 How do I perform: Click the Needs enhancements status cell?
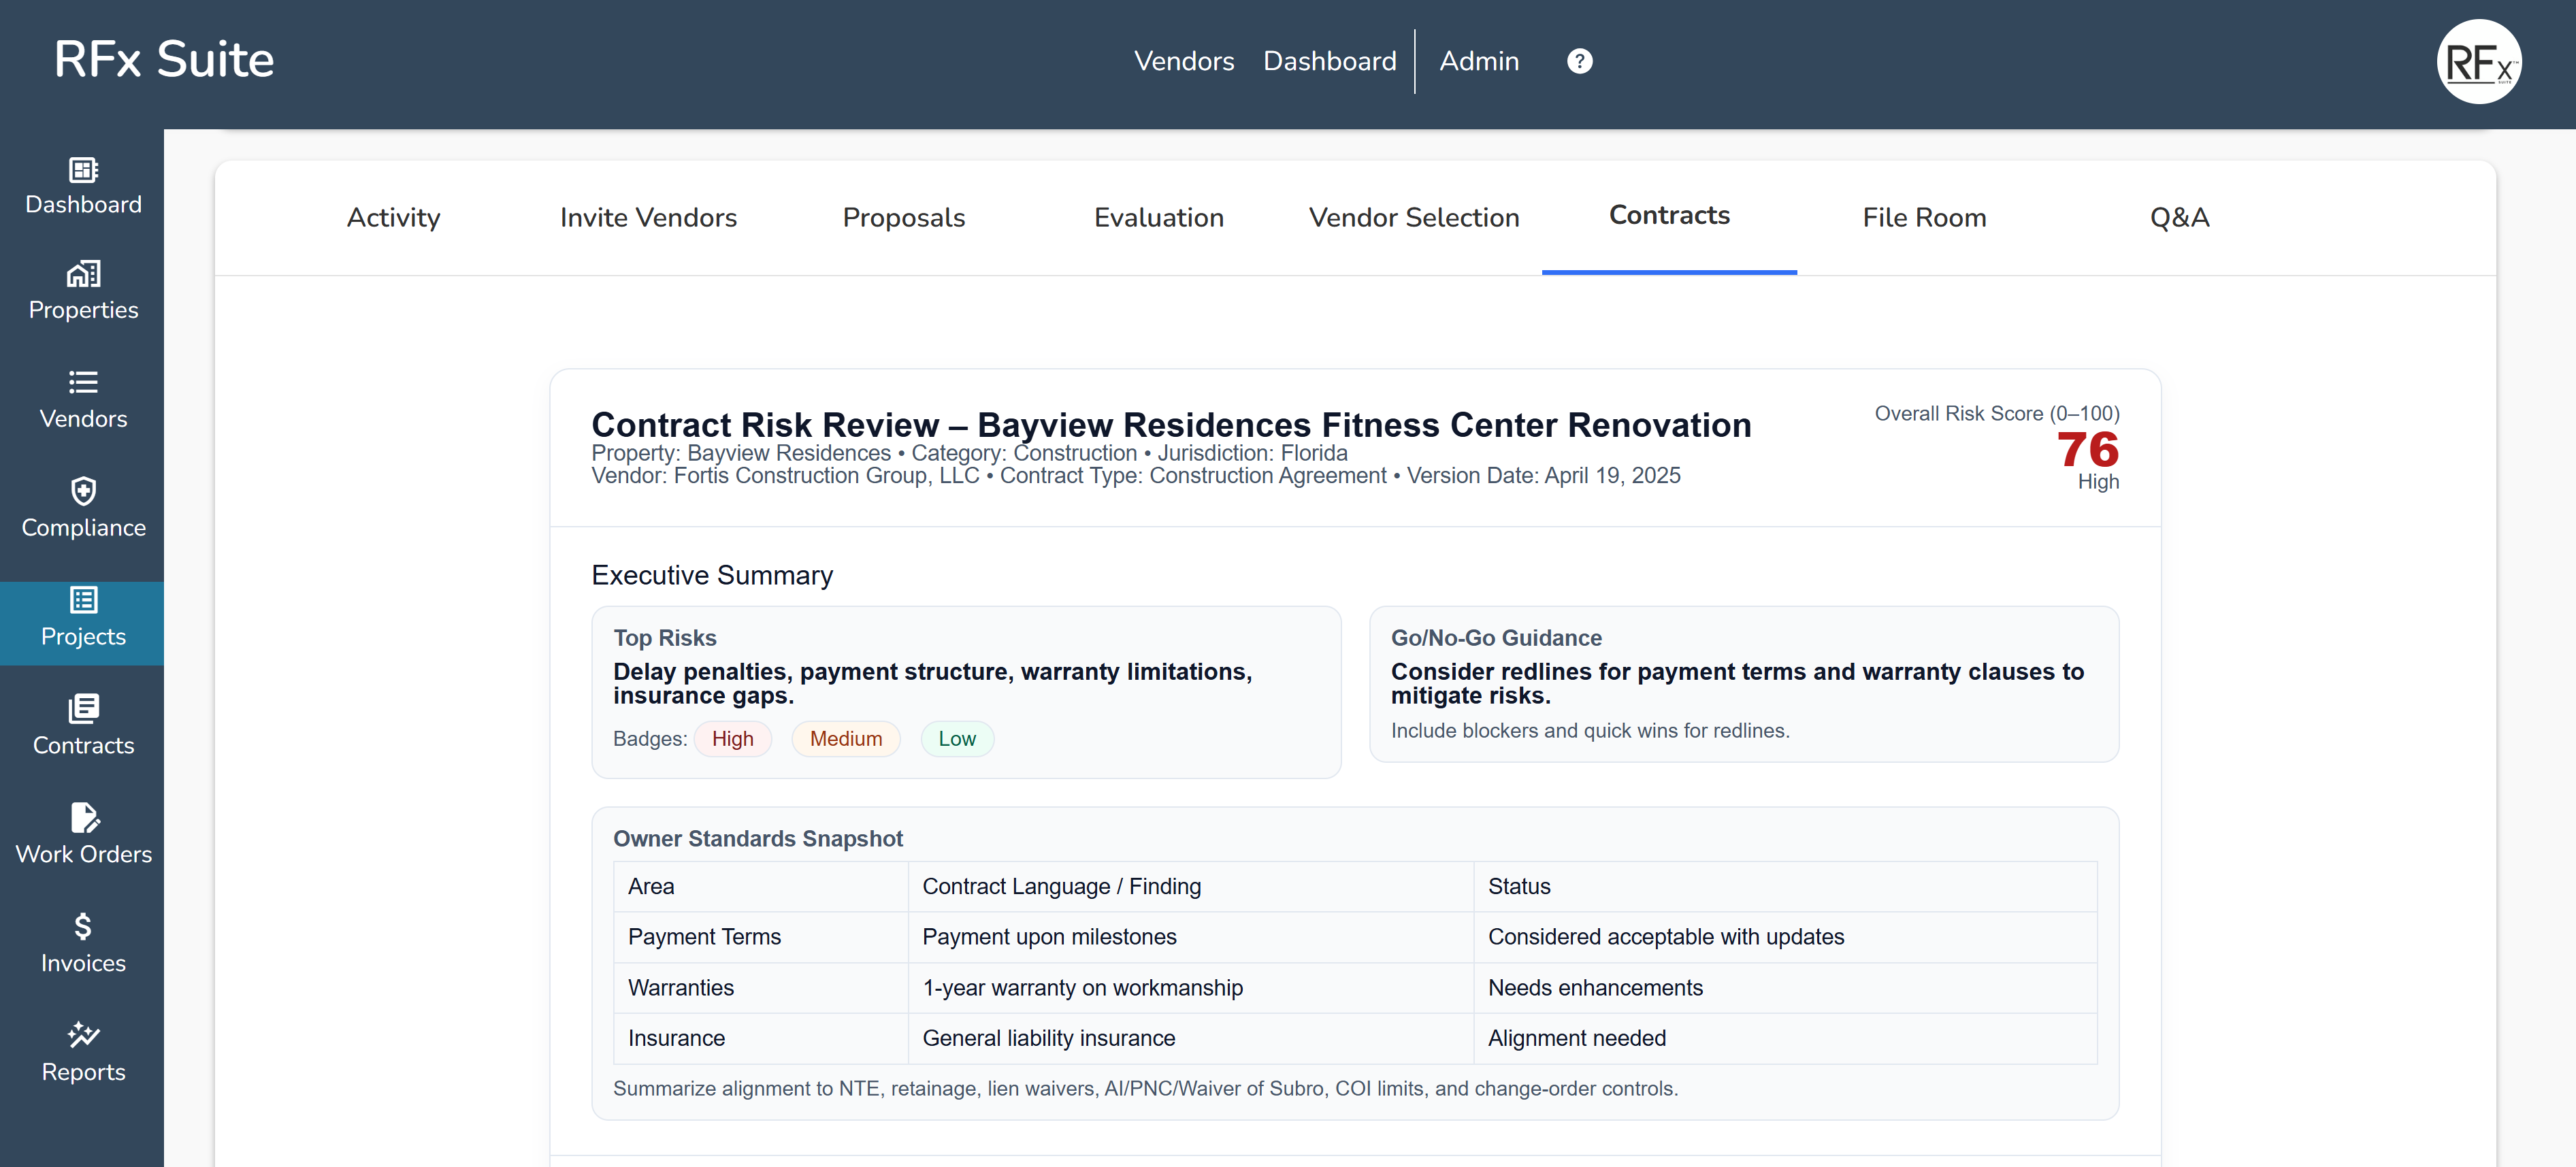pyautogui.click(x=1785, y=988)
